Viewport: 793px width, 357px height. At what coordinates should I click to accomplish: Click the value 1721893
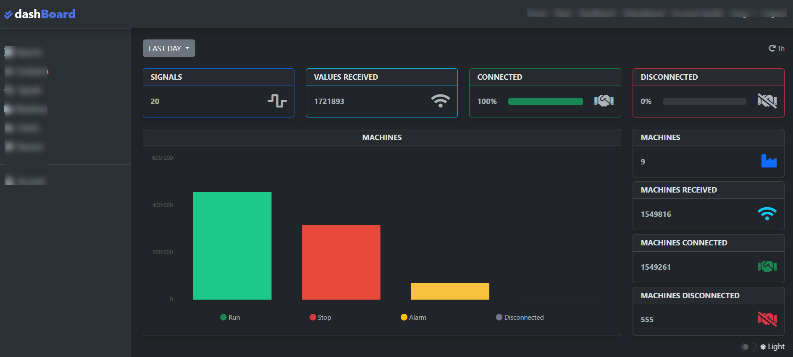click(329, 101)
